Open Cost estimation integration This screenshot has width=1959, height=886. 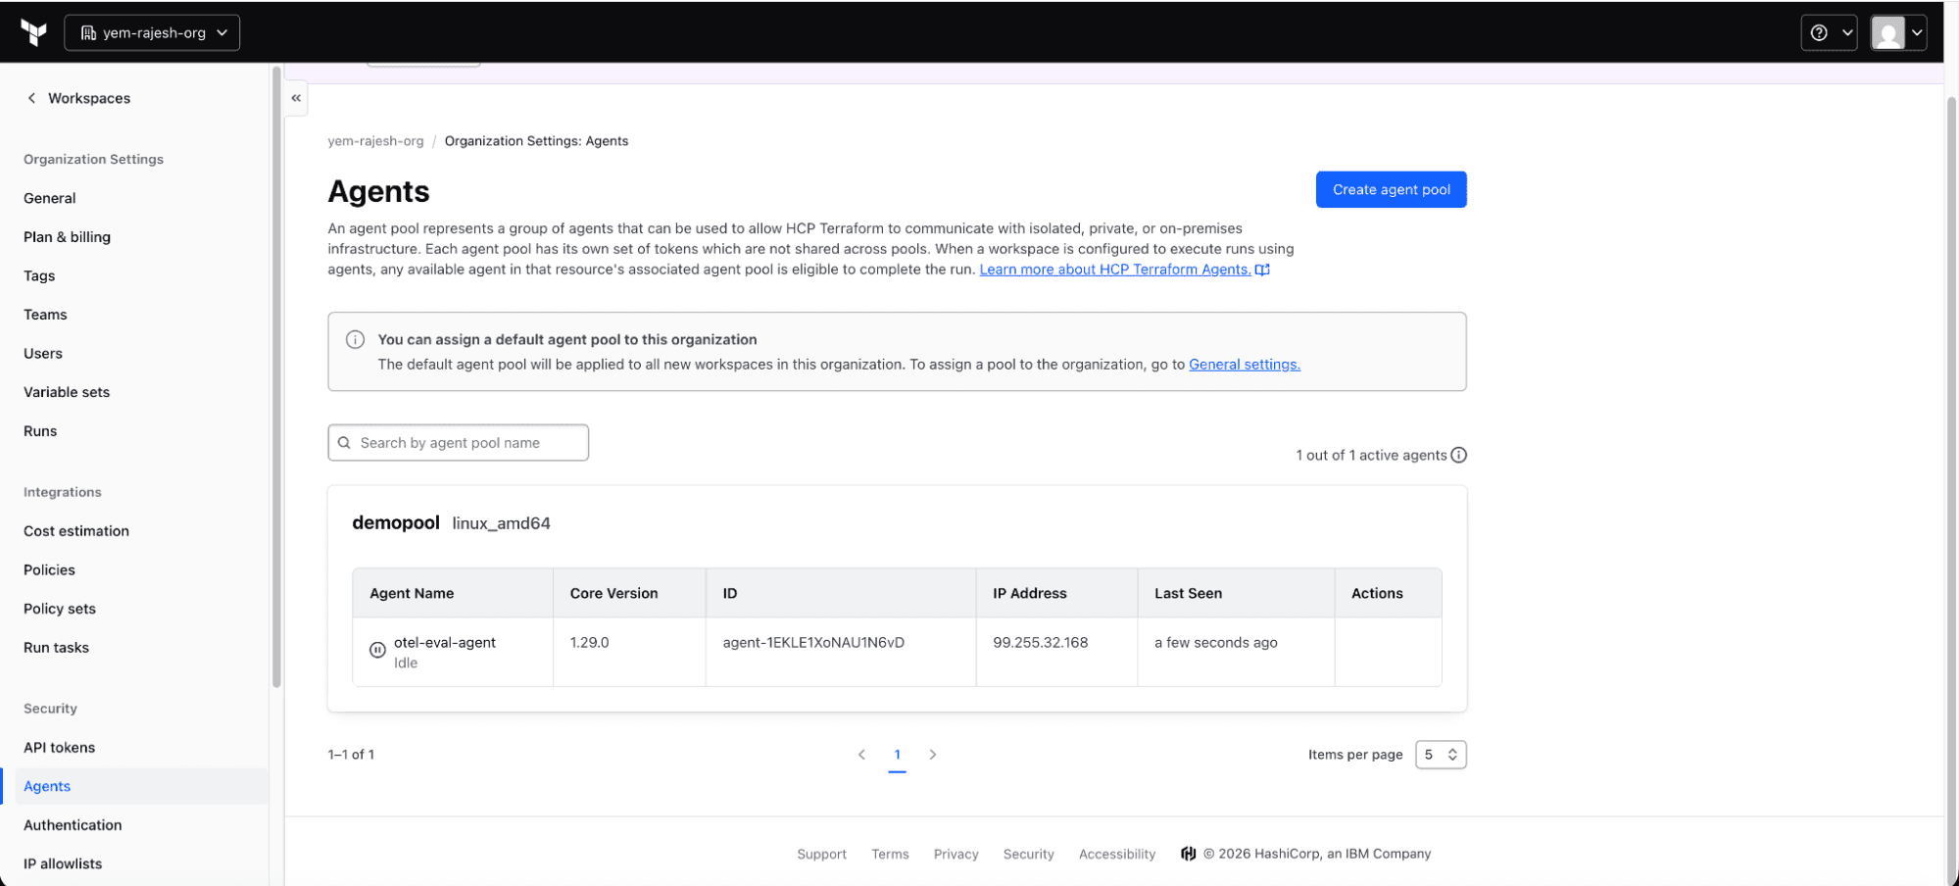click(x=76, y=531)
